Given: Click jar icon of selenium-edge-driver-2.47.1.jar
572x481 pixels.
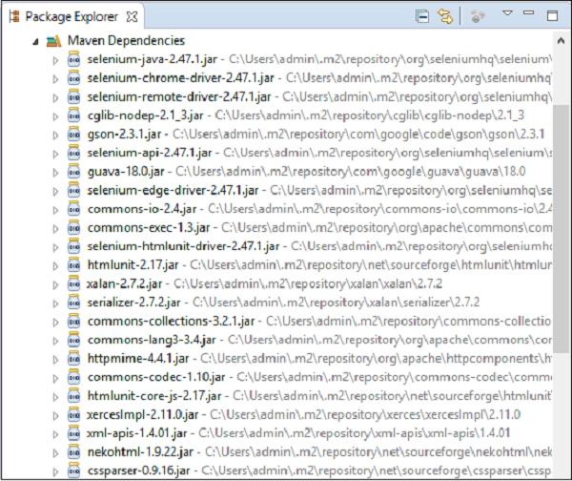Looking at the screenshot, I should [x=74, y=190].
